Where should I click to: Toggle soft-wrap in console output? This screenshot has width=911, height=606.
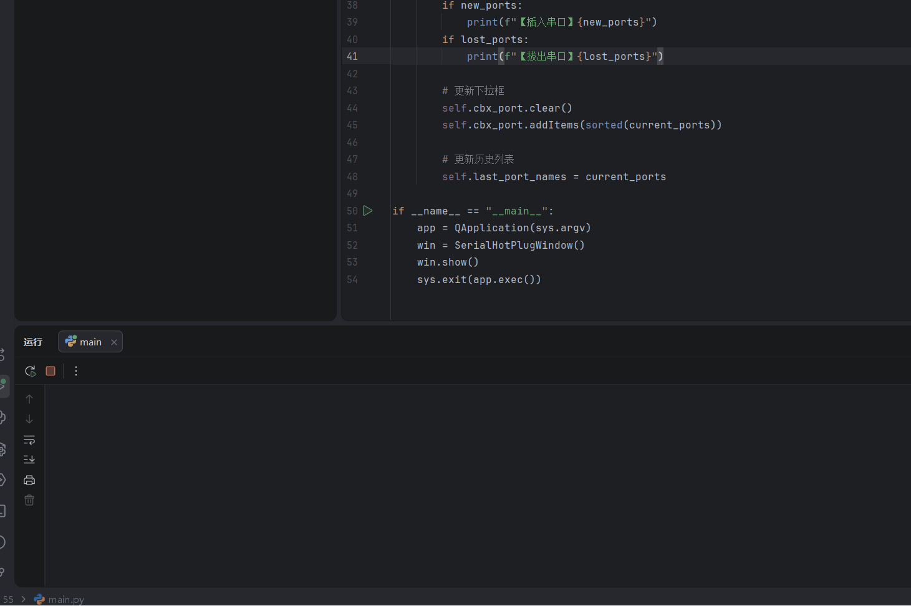point(29,440)
